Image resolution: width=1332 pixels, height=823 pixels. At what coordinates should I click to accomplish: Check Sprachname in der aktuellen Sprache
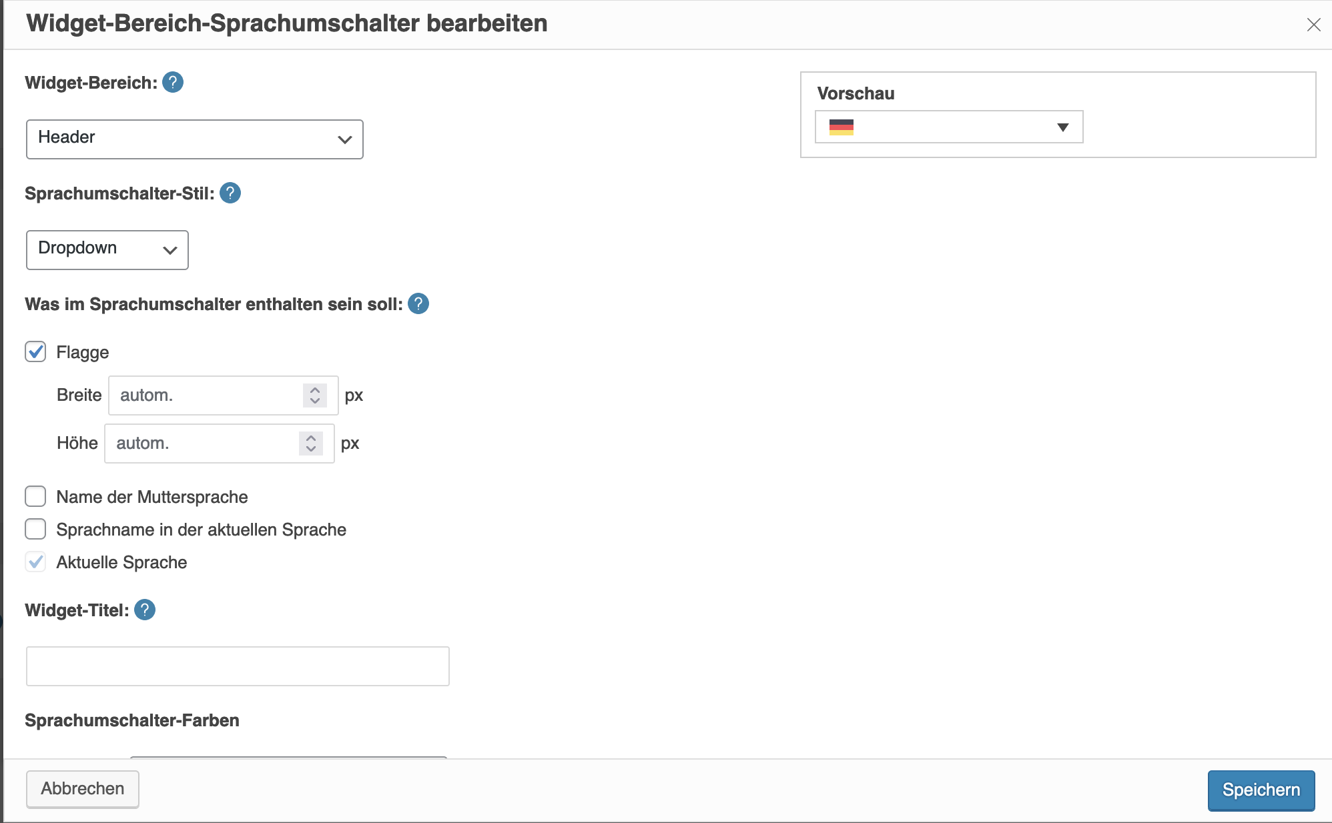(x=35, y=529)
